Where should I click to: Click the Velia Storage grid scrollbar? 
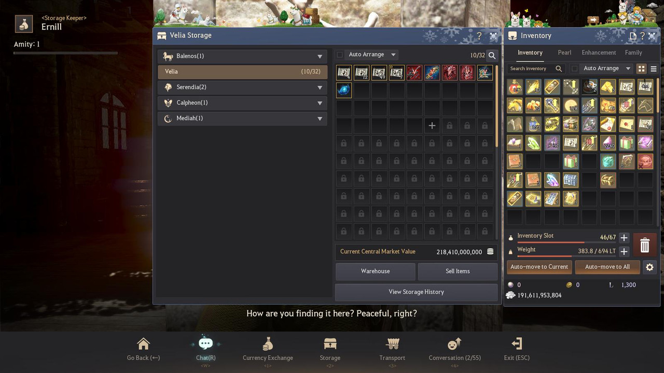[497, 105]
